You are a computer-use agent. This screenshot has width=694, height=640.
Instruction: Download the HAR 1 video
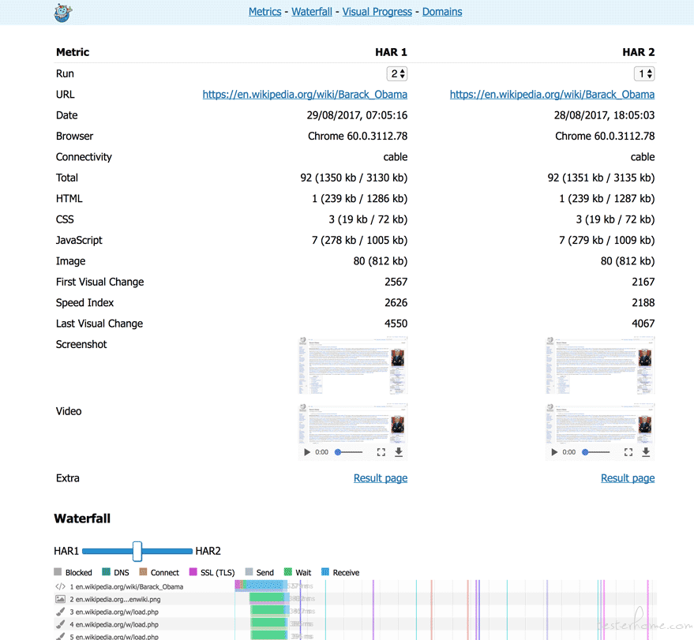pos(399,452)
